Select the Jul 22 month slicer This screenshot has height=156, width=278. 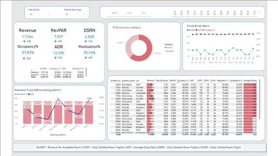click(144, 13)
